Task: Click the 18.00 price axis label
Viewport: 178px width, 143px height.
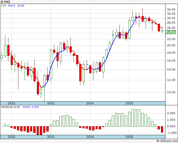Action: tap(171, 53)
